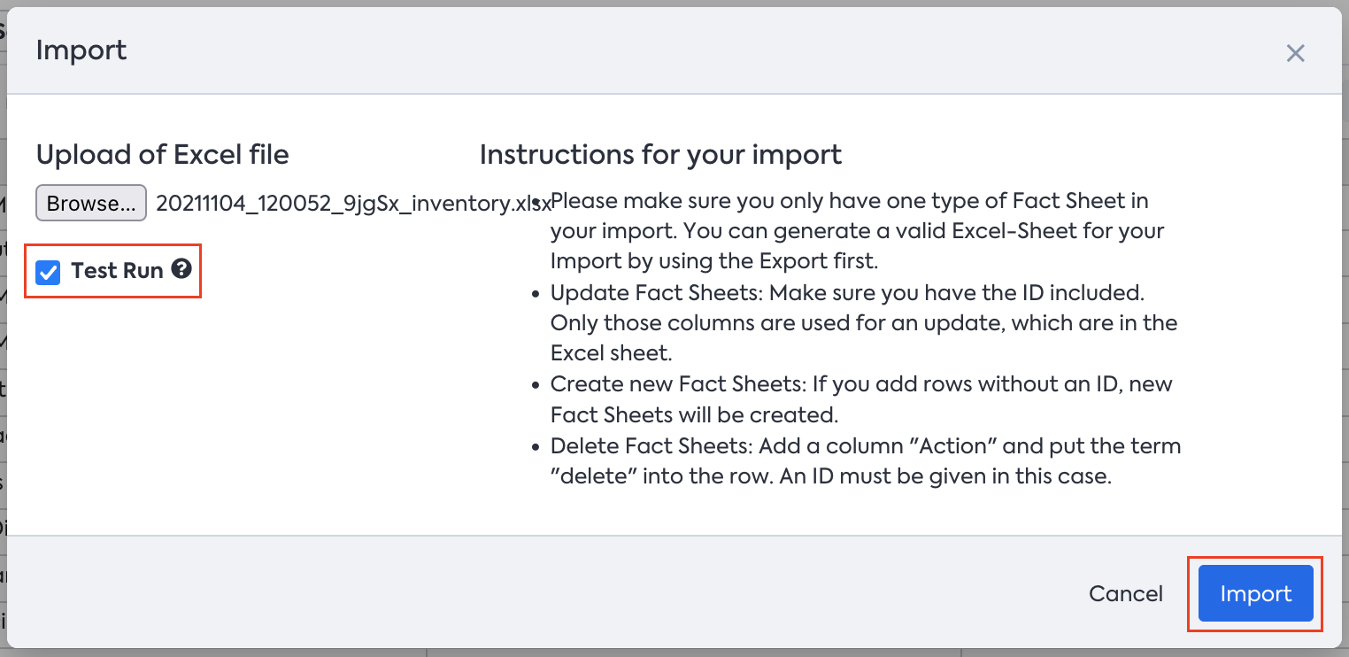
Task: Click the question mark help icon beside Test Run
Action: [181, 269]
